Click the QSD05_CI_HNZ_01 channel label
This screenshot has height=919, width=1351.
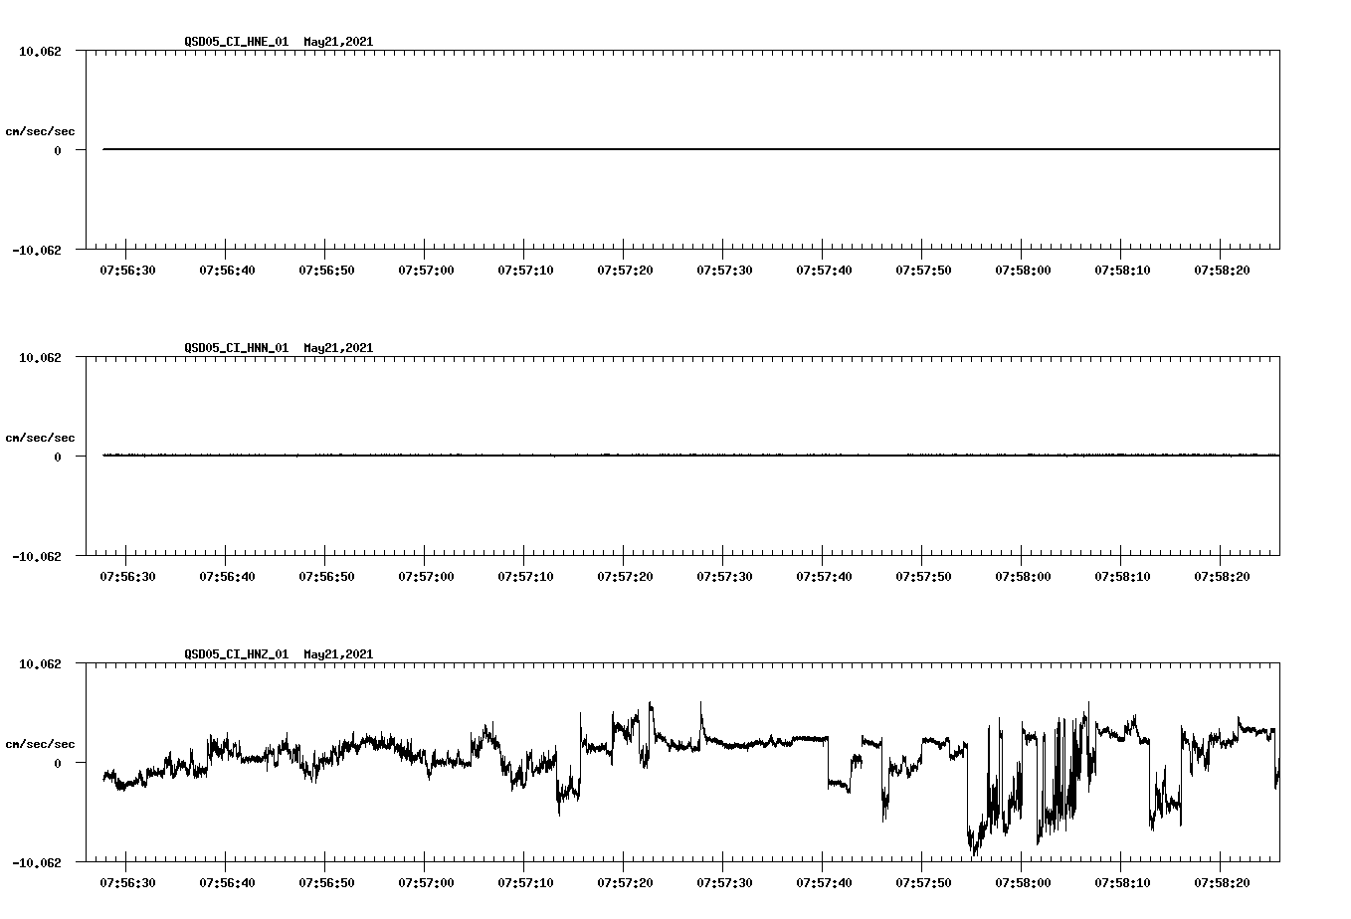pyautogui.click(x=237, y=654)
